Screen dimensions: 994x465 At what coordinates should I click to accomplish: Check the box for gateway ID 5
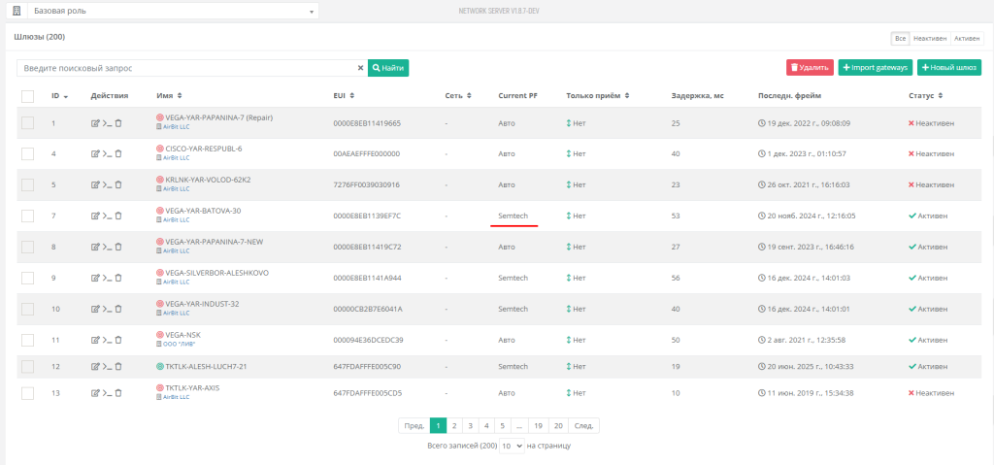click(x=27, y=183)
